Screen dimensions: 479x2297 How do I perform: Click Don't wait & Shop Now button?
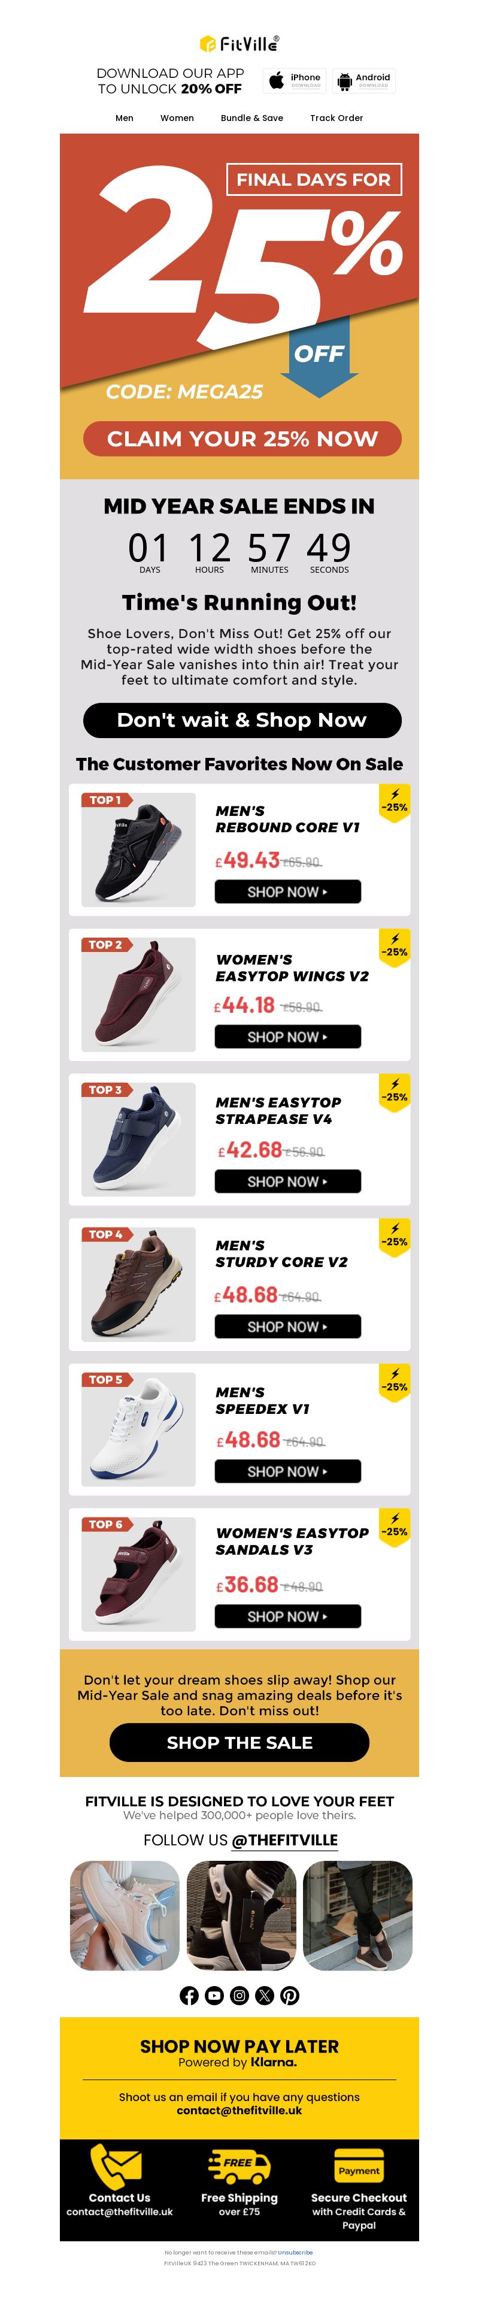click(242, 720)
